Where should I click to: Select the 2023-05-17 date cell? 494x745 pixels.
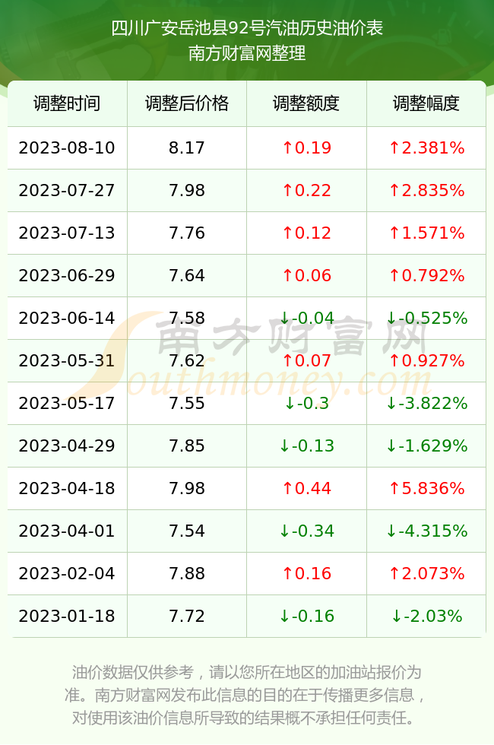(x=67, y=404)
